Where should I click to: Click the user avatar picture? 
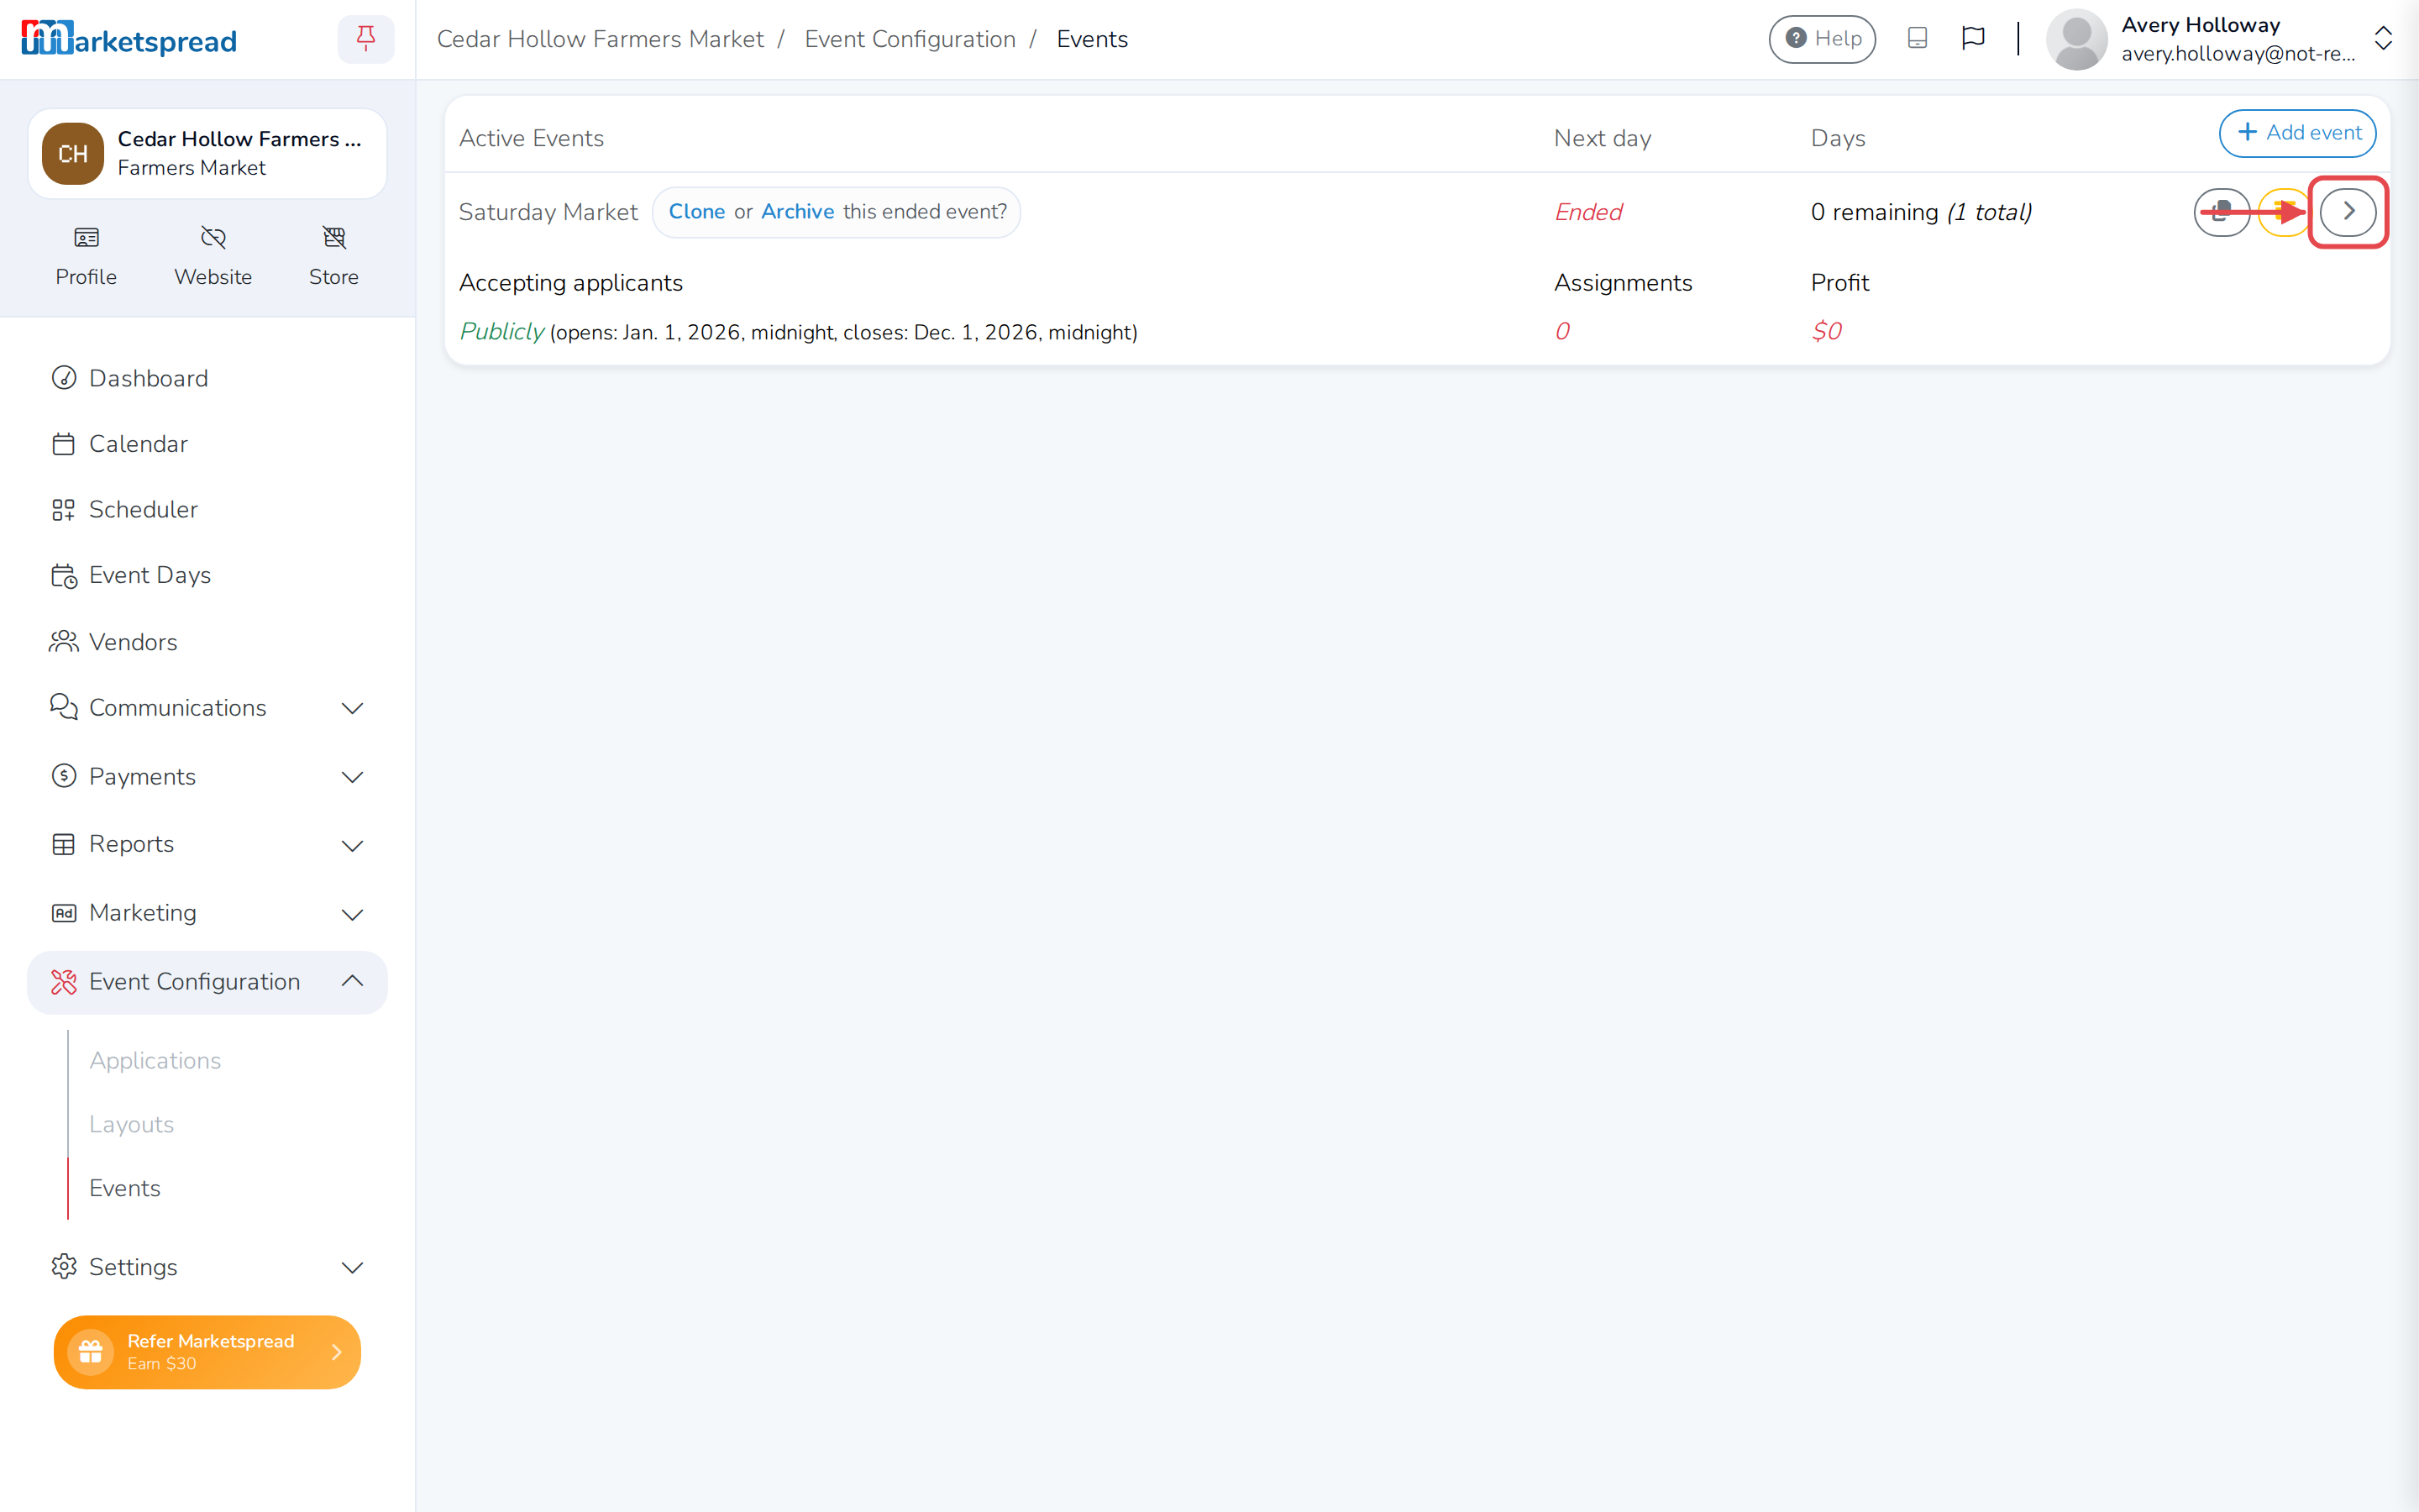coord(2076,39)
